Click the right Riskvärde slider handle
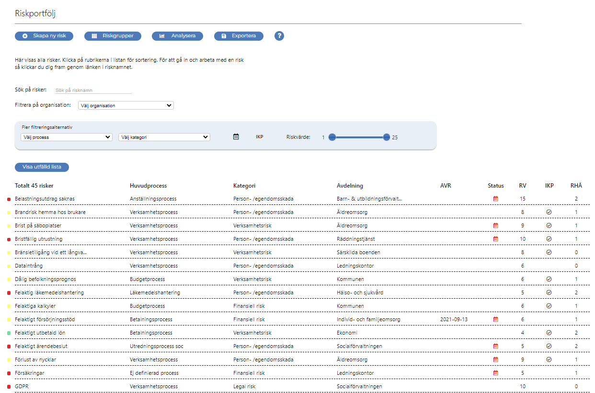Image resolution: width=595 pixels, height=393 pixels. tap(387, 137)
